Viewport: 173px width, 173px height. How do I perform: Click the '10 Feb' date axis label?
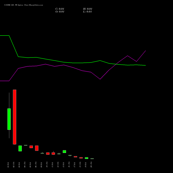tap(47, 165)
